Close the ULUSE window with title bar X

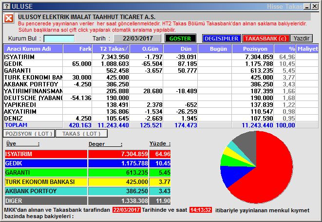[314, 6]
